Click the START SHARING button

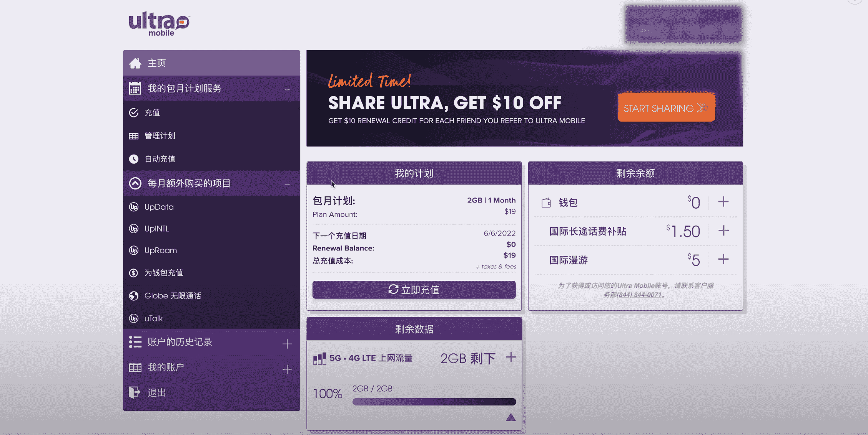pos(666,108)
